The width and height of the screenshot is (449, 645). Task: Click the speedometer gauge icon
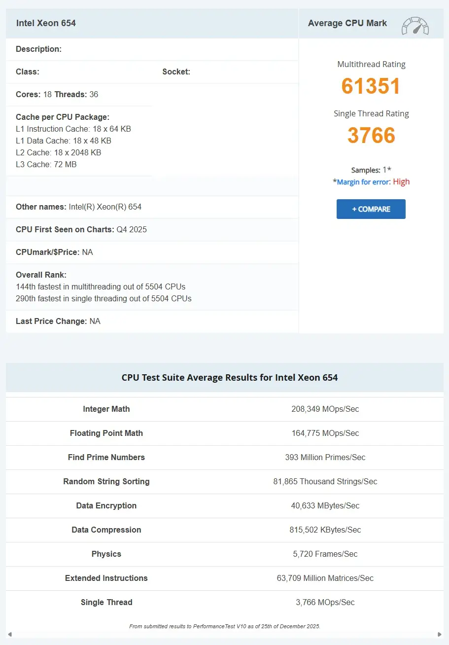[x=415, y=26]
